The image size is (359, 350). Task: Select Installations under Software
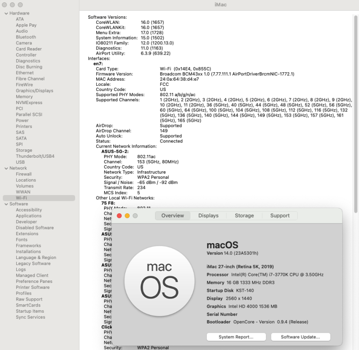click(x=28, y=252)
